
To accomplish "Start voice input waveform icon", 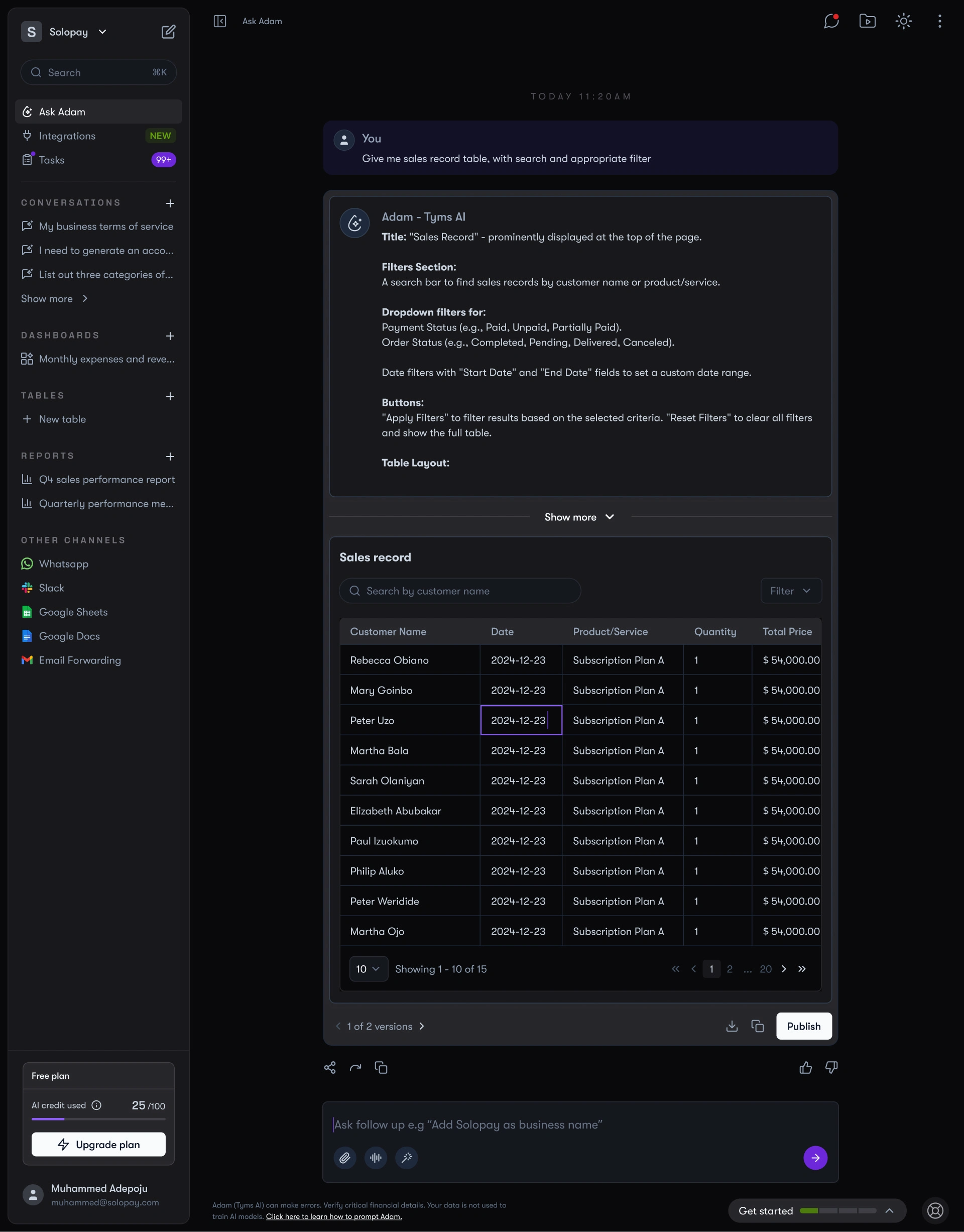I will tap(376, 1158).
